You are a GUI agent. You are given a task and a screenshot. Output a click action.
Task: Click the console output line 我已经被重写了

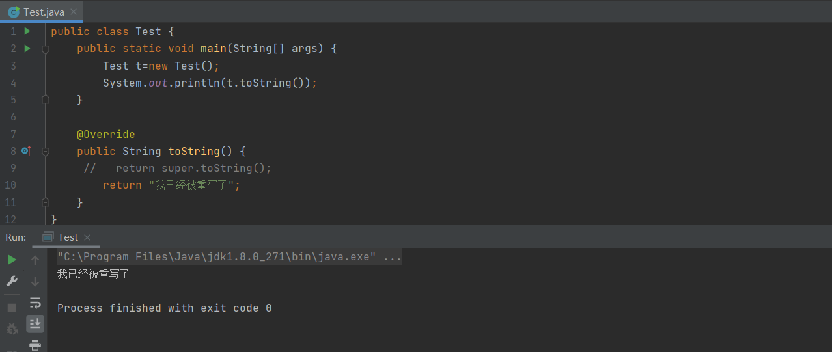(94, 274)
